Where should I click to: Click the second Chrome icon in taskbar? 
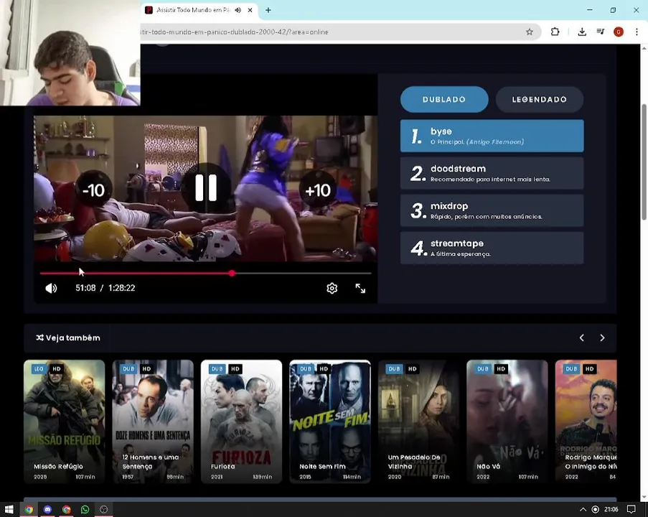[66, 509]
